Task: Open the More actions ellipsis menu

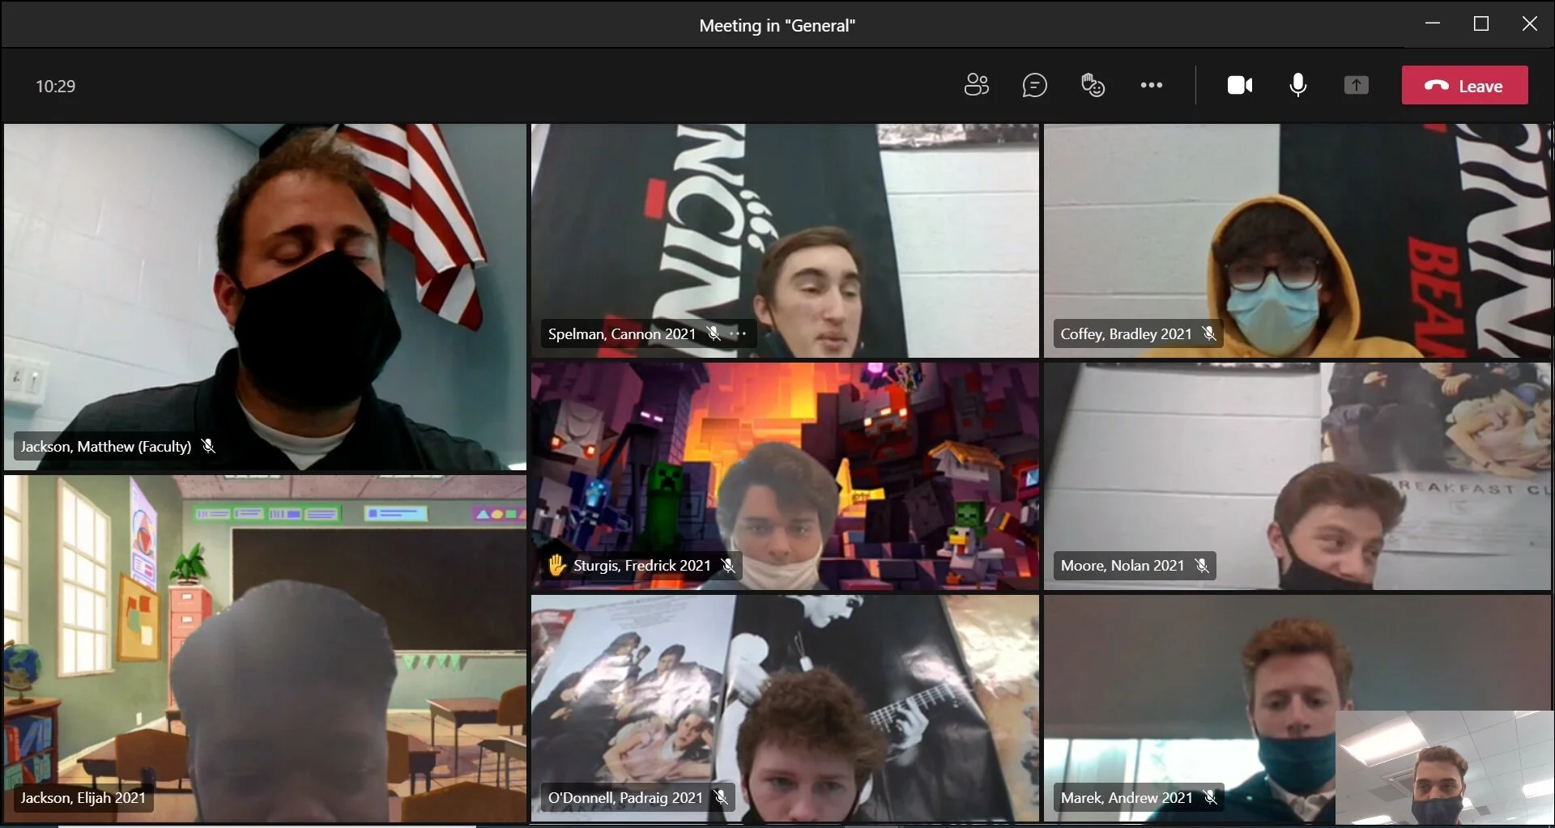Action: pyautogui.click(x=1151, y=85)
